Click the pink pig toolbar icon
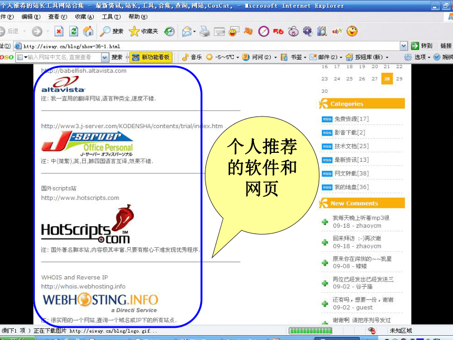Screen dimensions: 453x340 coord(293,31)
